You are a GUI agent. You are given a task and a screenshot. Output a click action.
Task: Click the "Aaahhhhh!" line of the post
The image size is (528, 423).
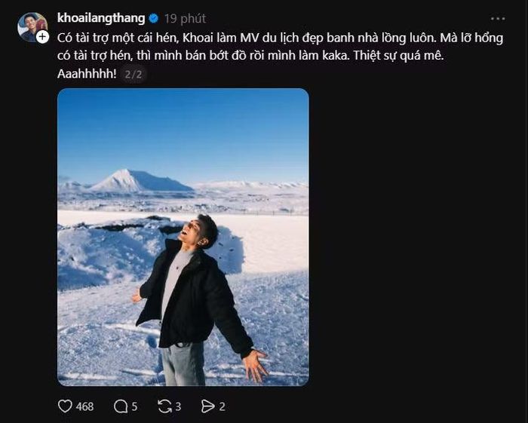point(87,74)
